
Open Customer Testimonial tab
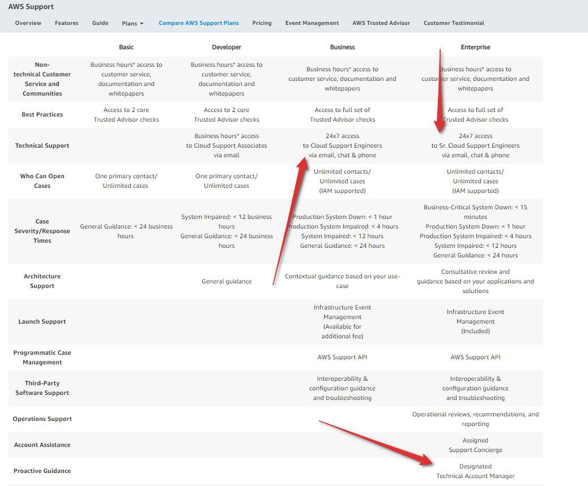pos(454,23)
